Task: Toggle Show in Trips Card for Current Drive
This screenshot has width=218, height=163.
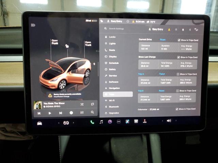Action: (x=179, y=40)
